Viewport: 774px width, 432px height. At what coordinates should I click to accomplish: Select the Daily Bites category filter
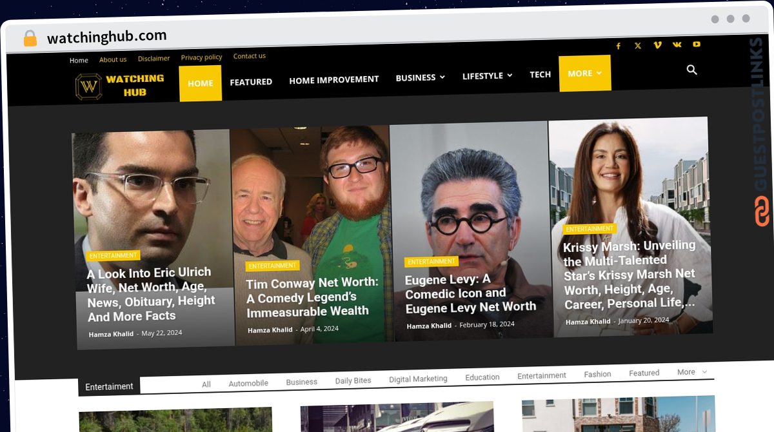pyautogui.click(x=353, y=380)
